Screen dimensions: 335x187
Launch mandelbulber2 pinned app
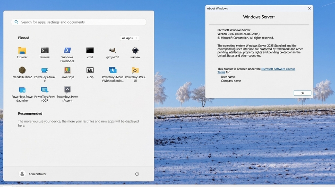coord(22,70)
